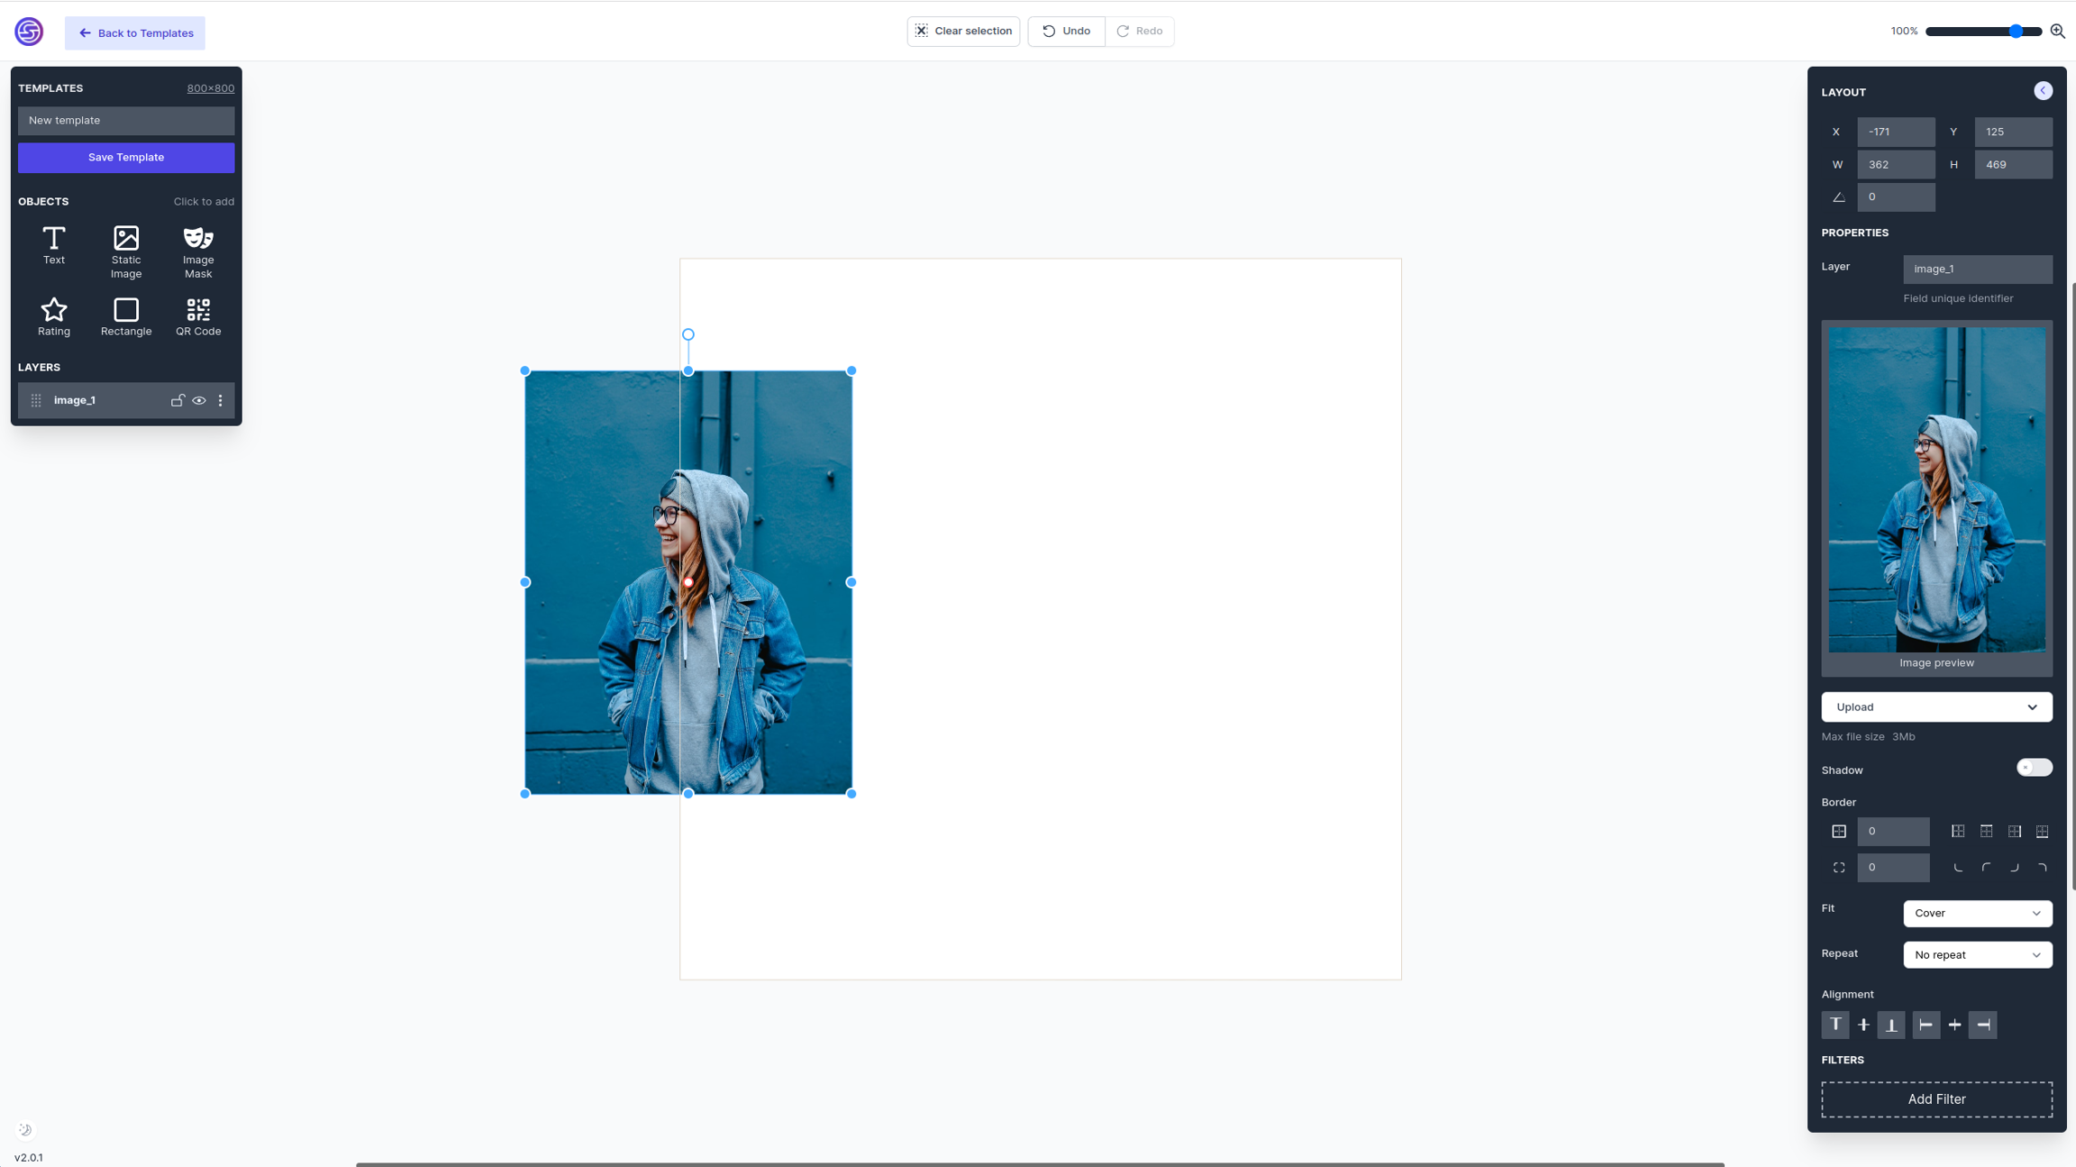Click the 800×800 canvas size link

(x=210, y=88)
